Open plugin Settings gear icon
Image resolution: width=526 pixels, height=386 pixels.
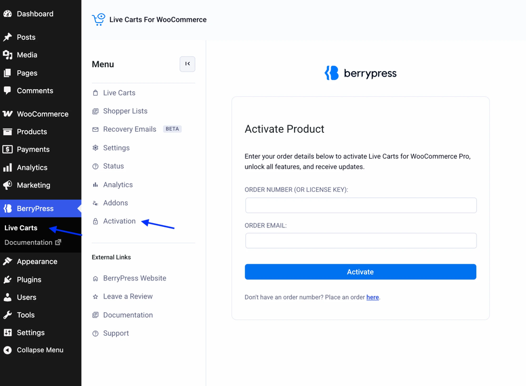[x=95, y=148]
